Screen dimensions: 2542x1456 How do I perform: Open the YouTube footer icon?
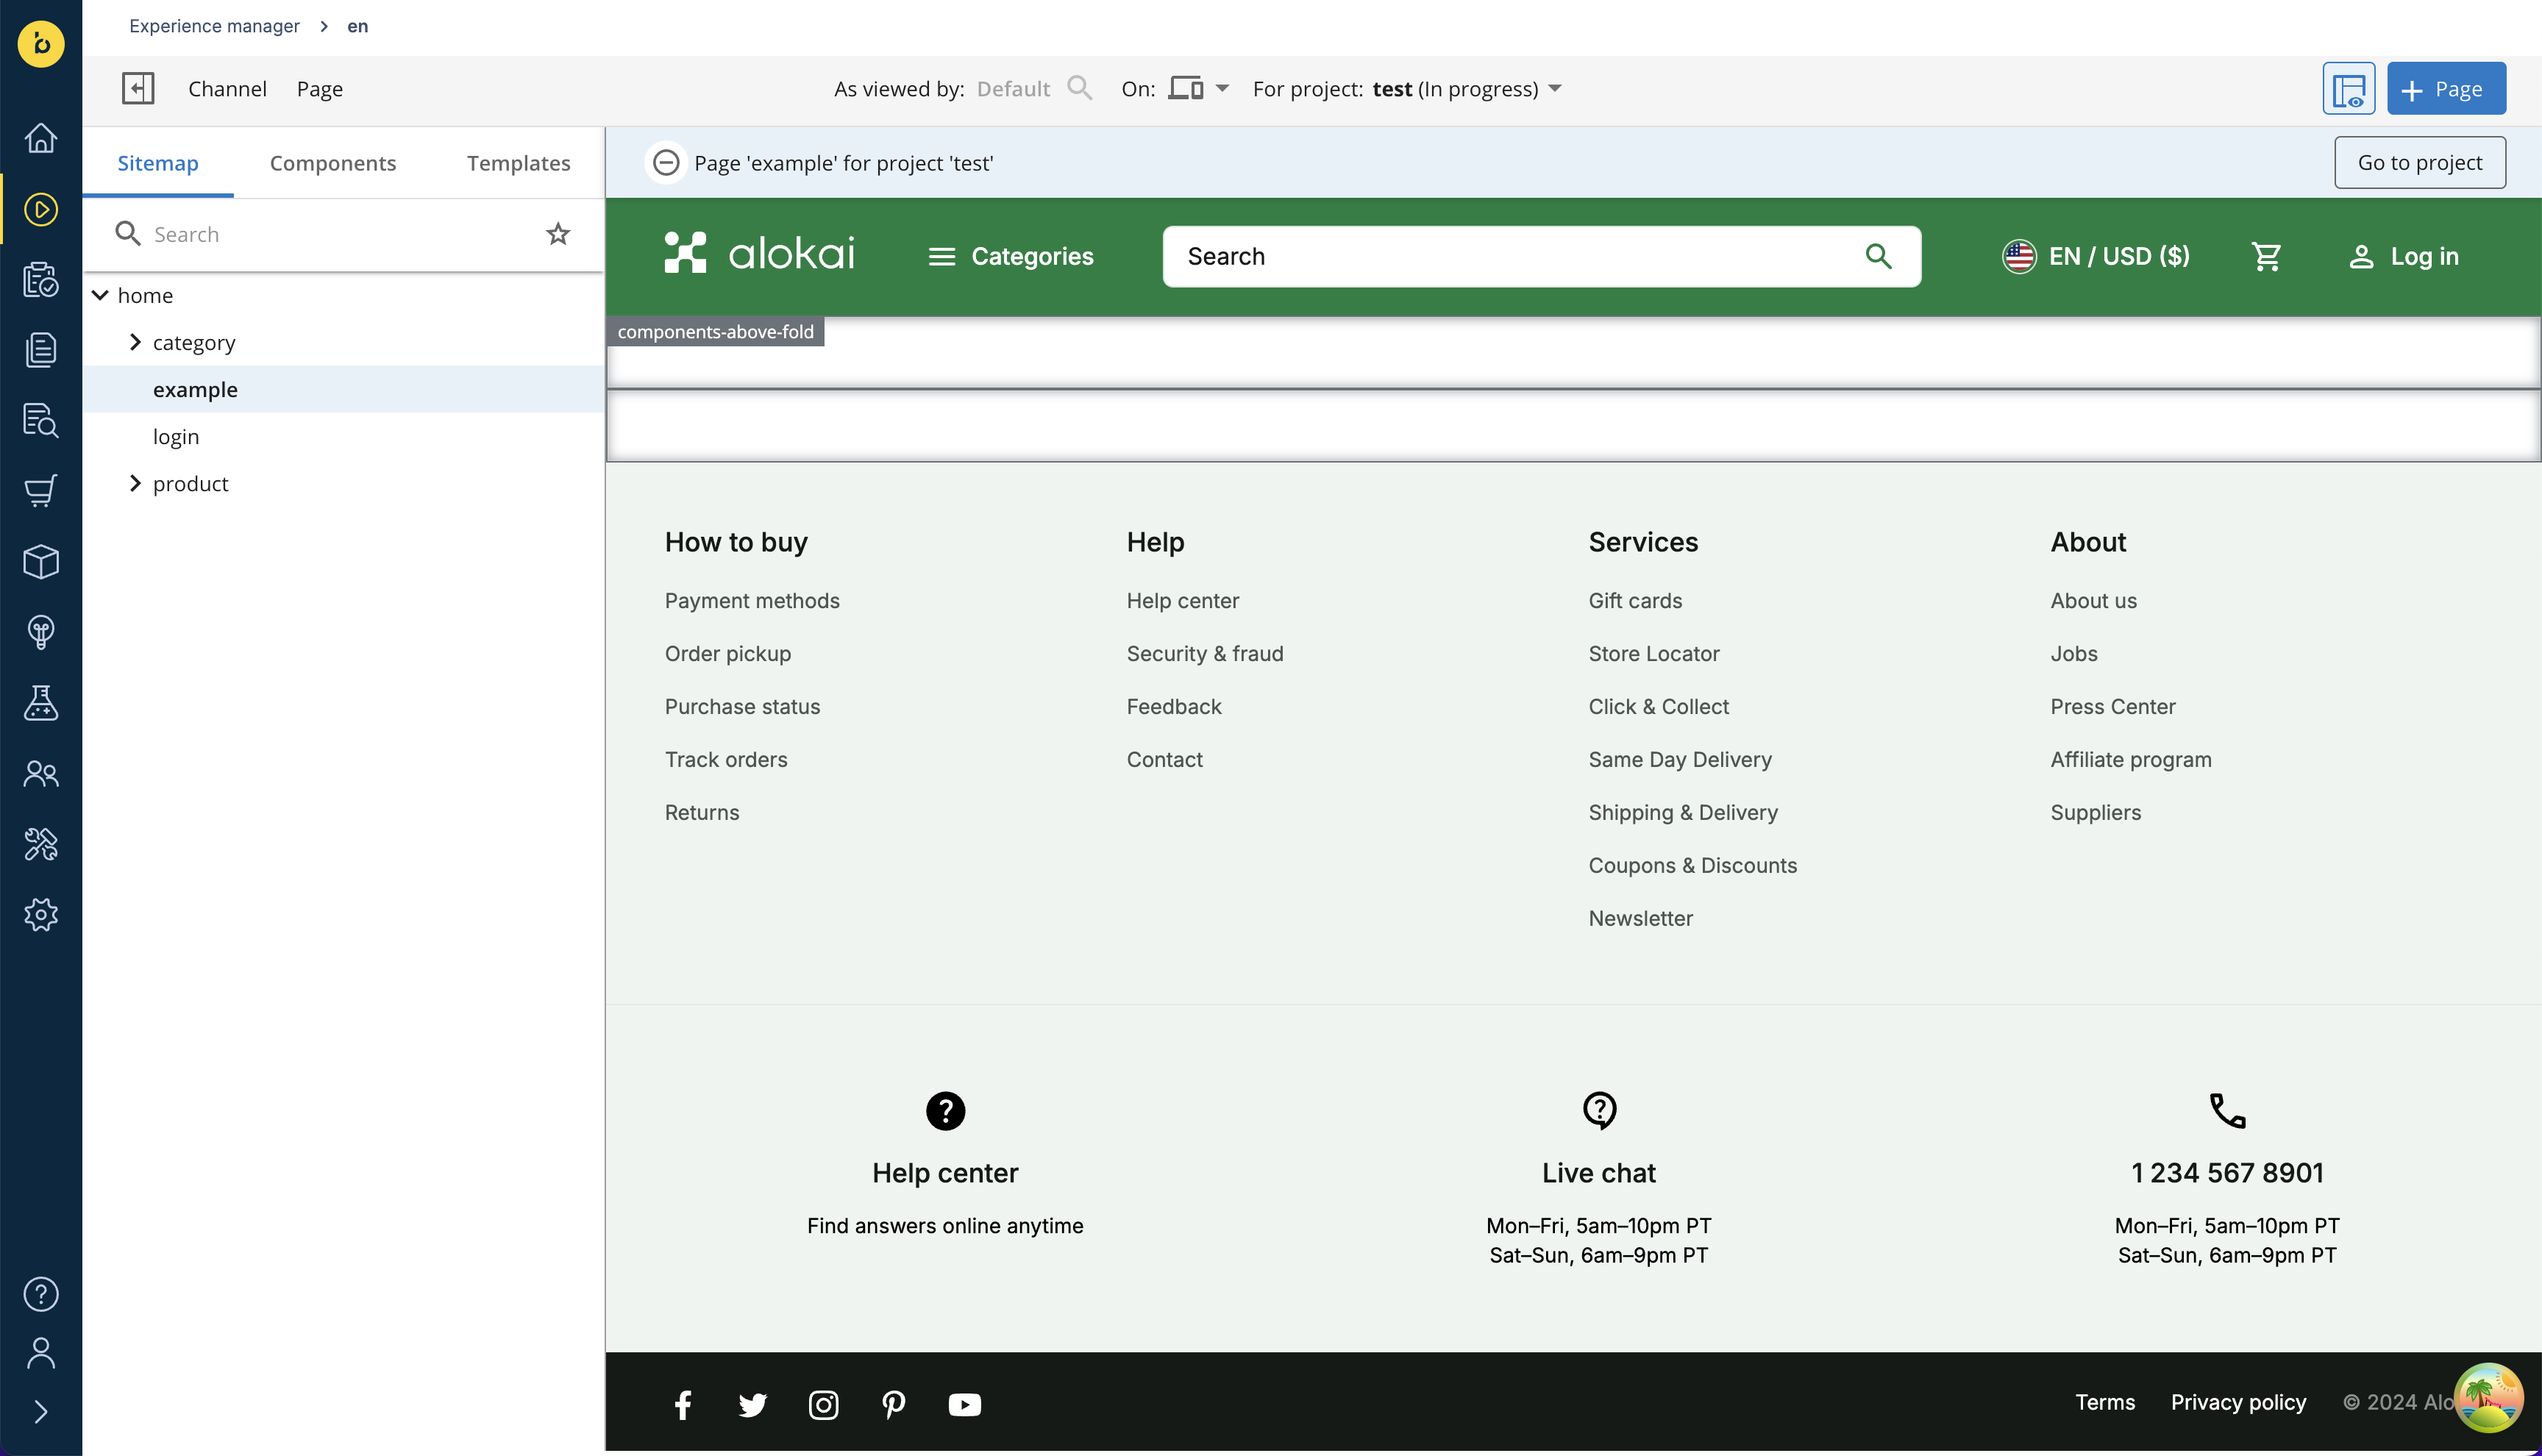[x=964, y=1404]
